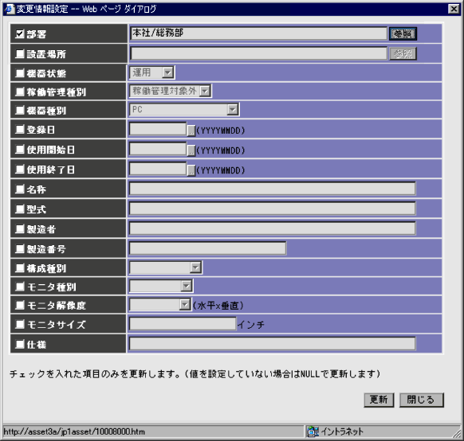Expand the モニタ解像度 dropdown

tap(160, 305)
